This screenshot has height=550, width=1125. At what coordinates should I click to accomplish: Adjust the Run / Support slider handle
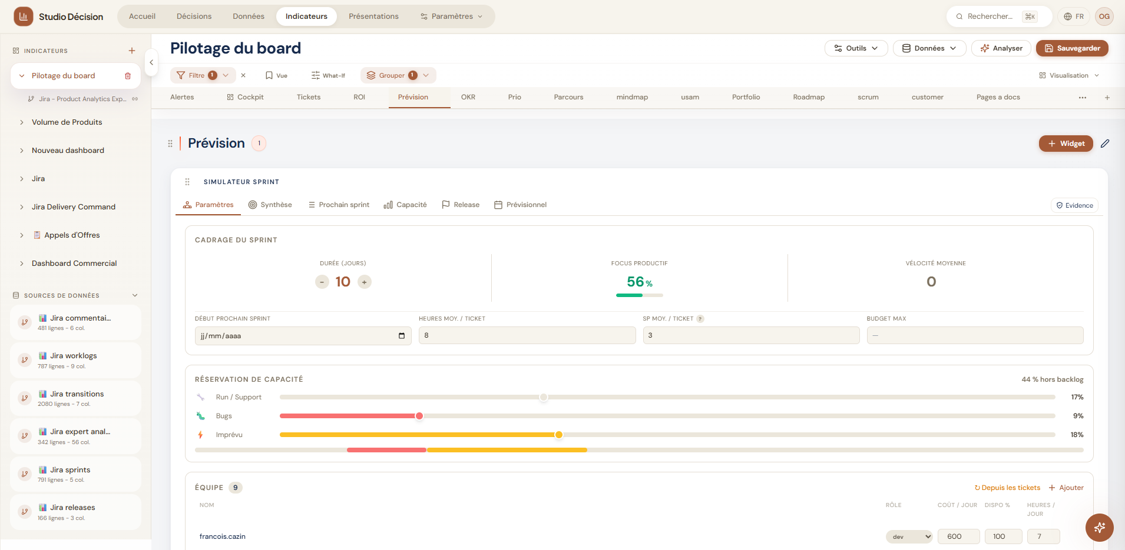coord(544,397)
